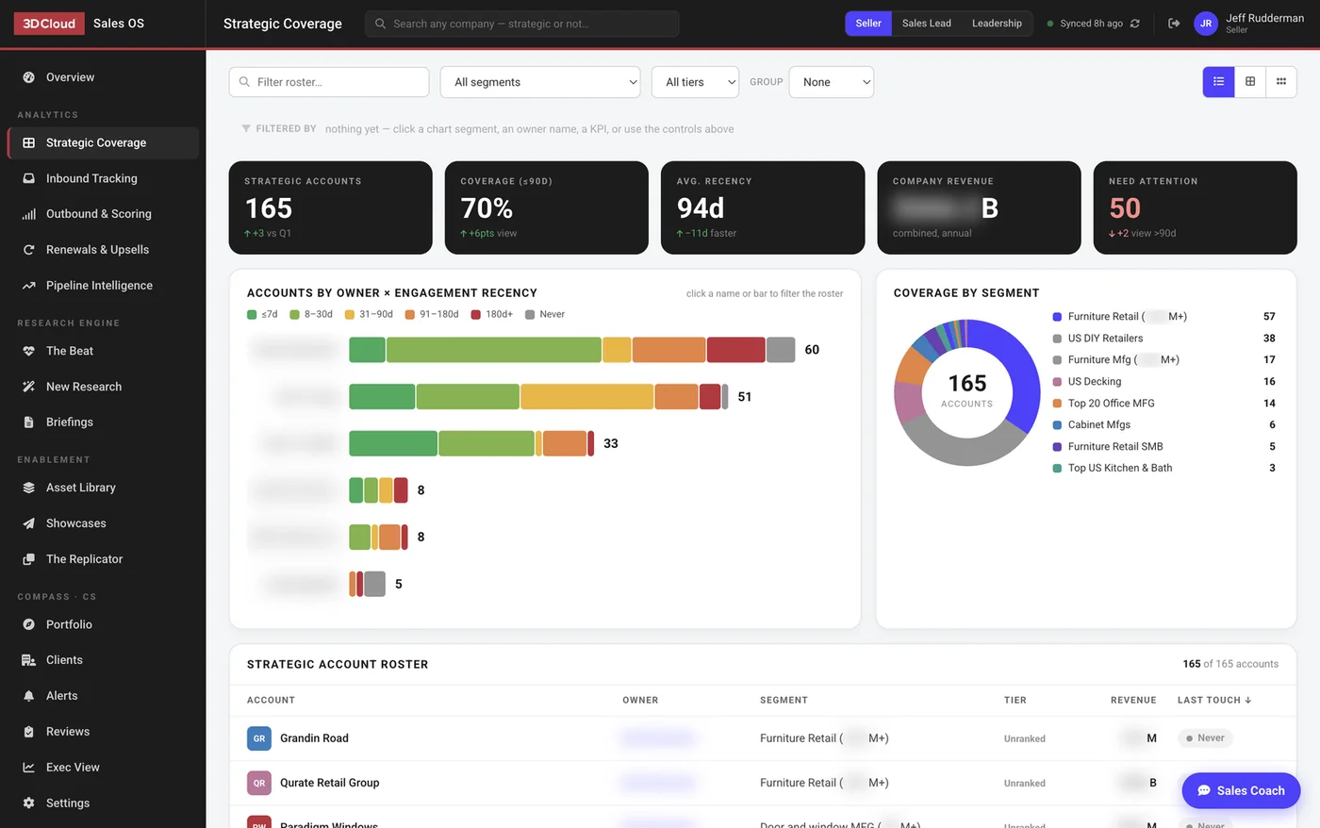
Task: Click the Filter roster input
Action: [329, 82]
